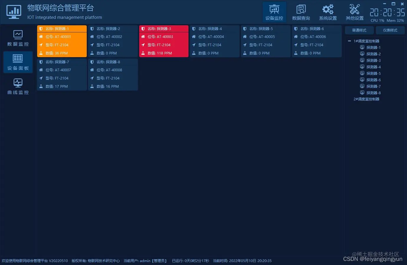Image resolution: width=407 pixels, height=265 pixels.
Task: Click the welcome version text V20220510
Action: (35, 261)
